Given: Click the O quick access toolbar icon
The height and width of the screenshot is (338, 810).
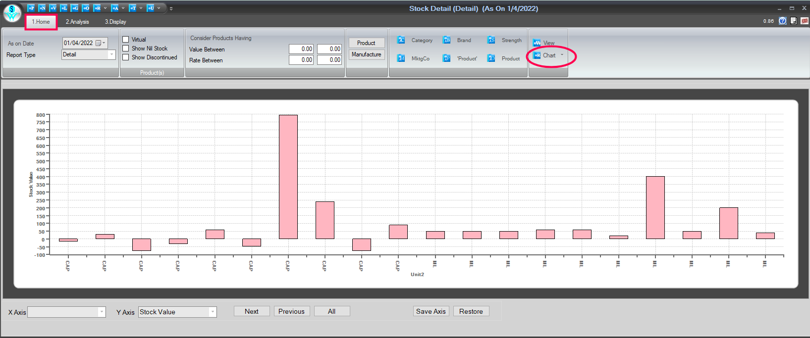Looking at the screenshot, I should coord(86,8).
